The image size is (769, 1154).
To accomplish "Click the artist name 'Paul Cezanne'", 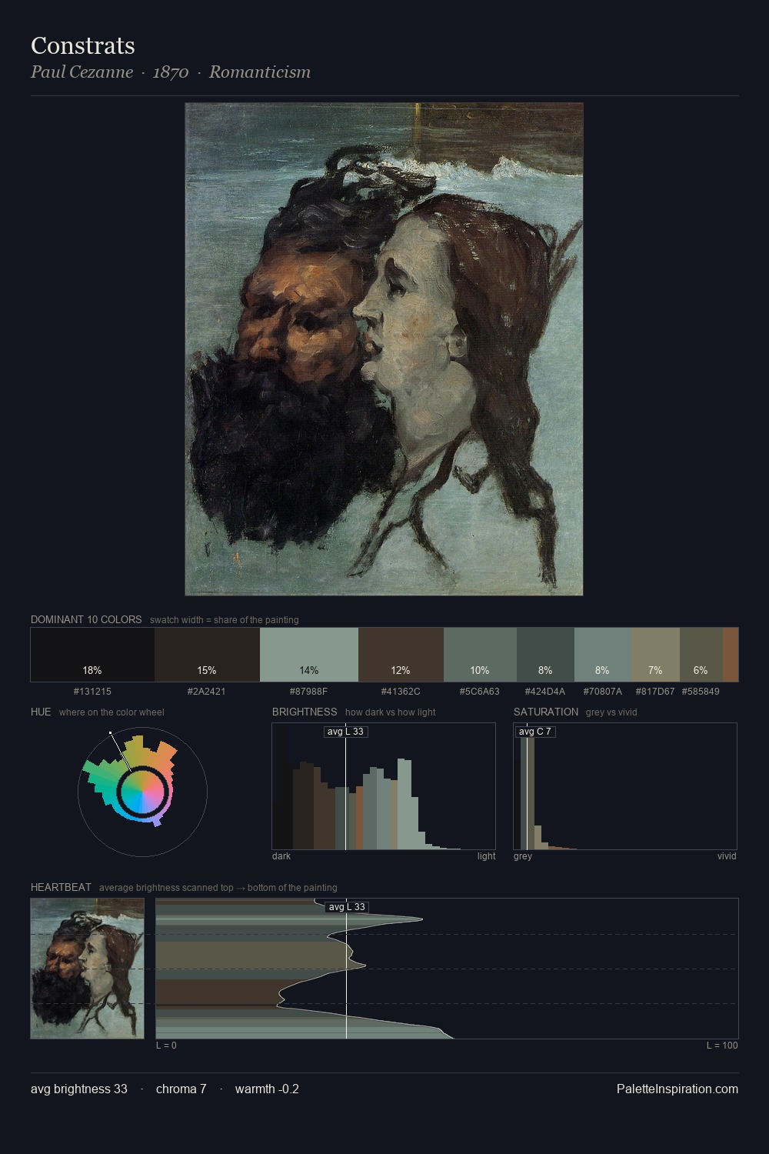I will [x=82, y=72].
